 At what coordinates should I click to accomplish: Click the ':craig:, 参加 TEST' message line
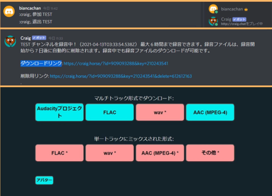coord(35,14)
